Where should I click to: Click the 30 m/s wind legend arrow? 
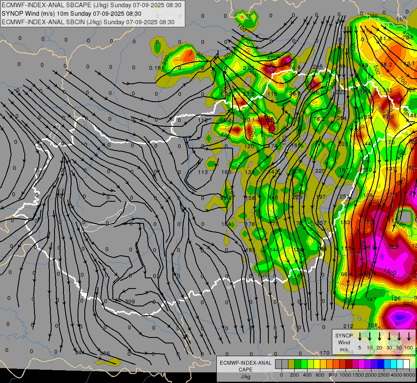tap(389, 336)
